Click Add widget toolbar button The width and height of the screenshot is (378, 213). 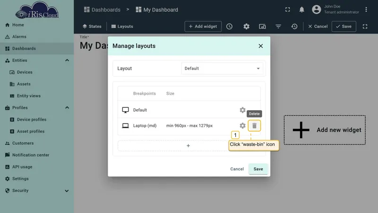(x=203, y=27)
